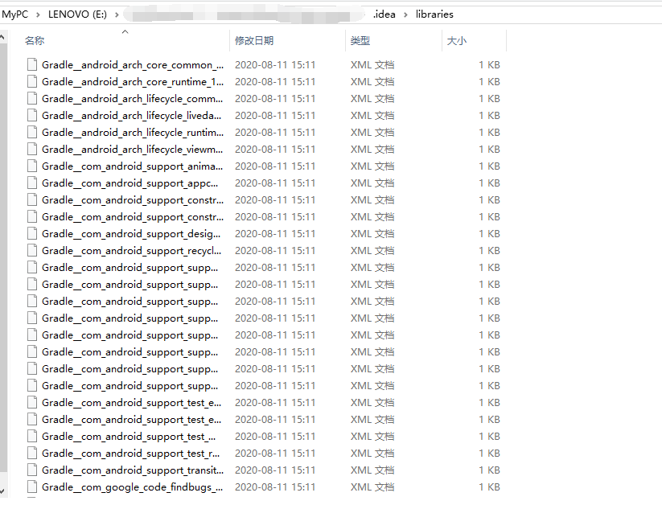
Task: Click the XML file icon beside Gradle__android_arch_core_common file
Action: coord(31,64)
